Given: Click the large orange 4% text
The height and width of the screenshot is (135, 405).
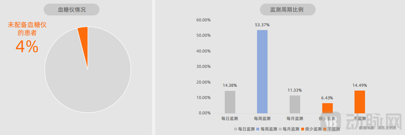Looking at the screenshot, I should coord(27,47).
